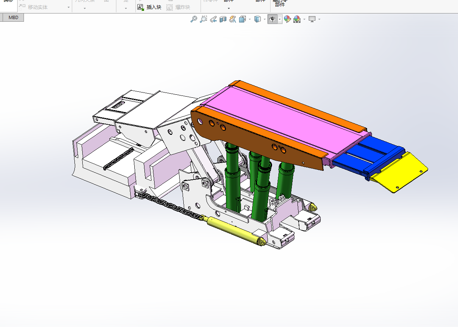Click the Apply Scene icon
The image size is (458, 327).
pos(297,19)
